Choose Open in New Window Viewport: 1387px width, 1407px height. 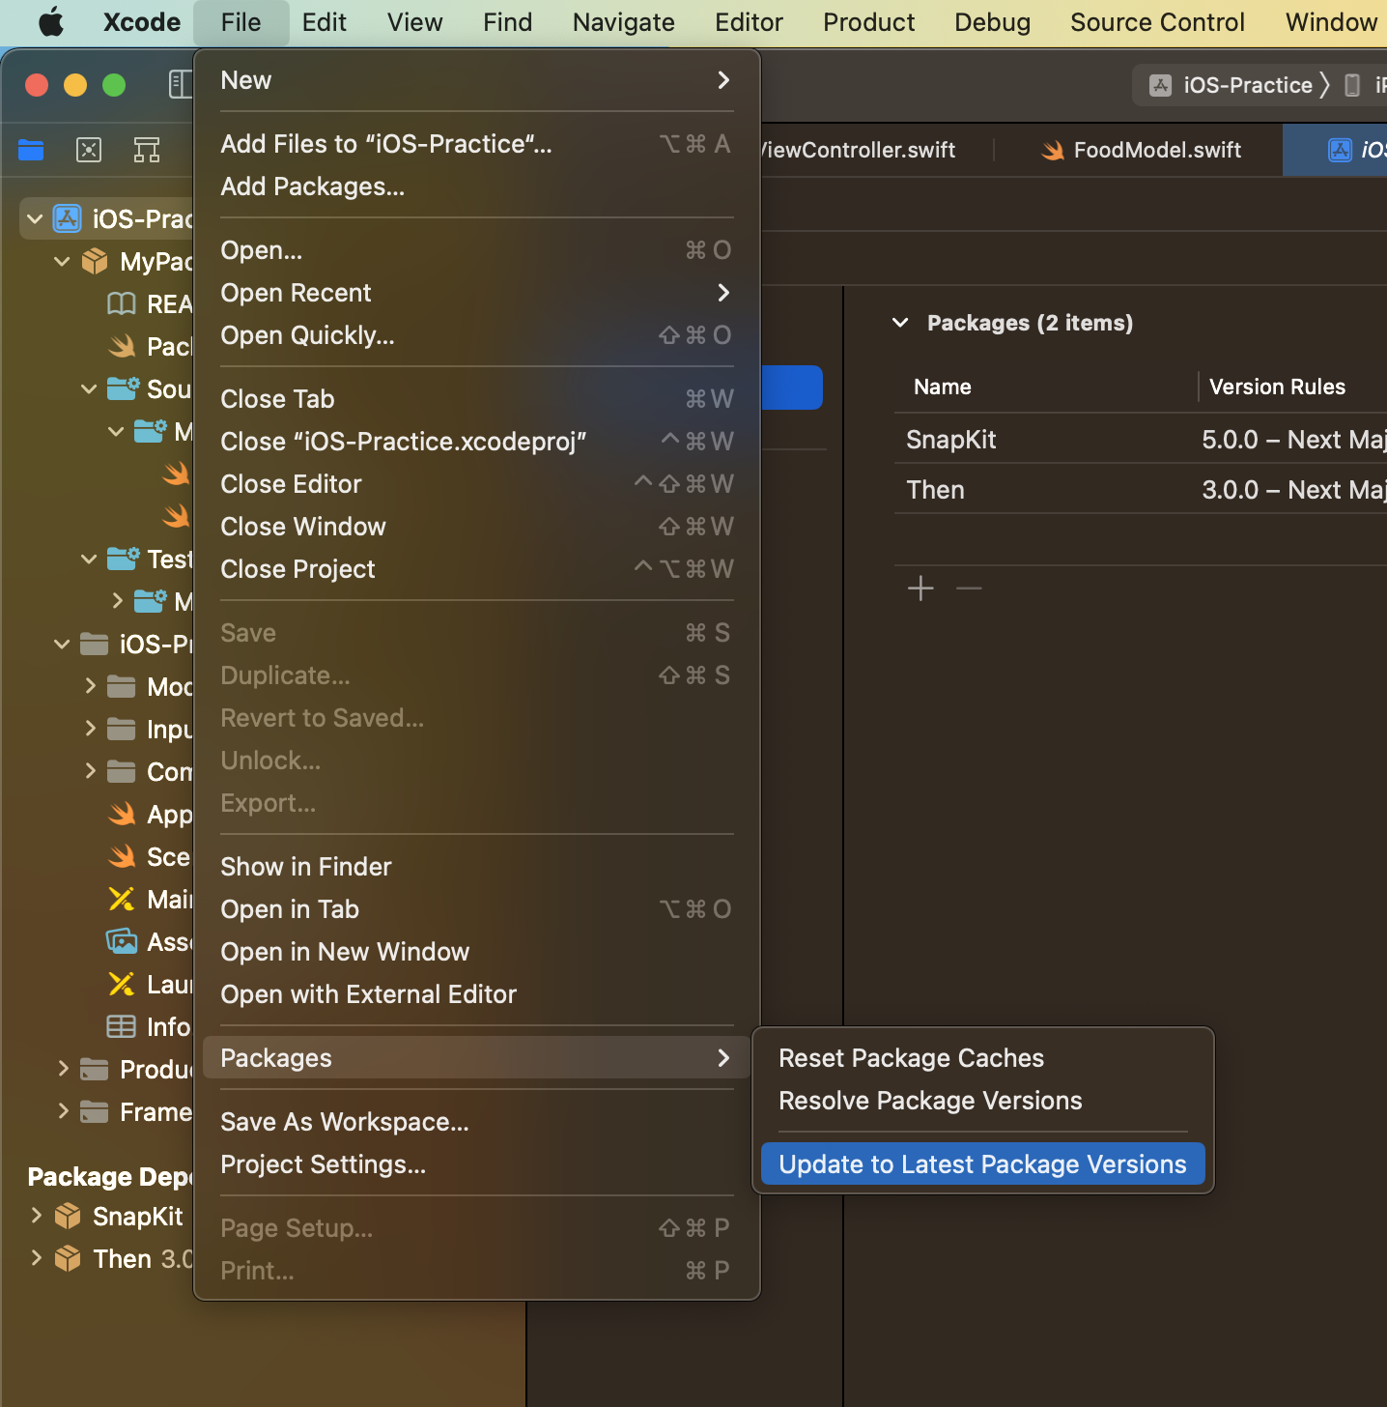[x=477, y=952]
